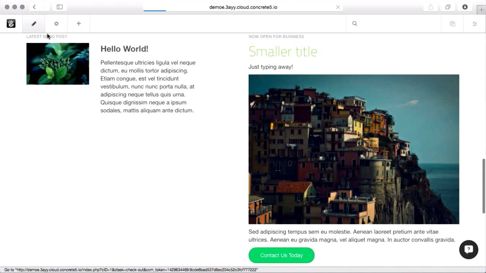Go back with browser back arrow
Viewport: 486px width, 273px height.
point(34,7)
